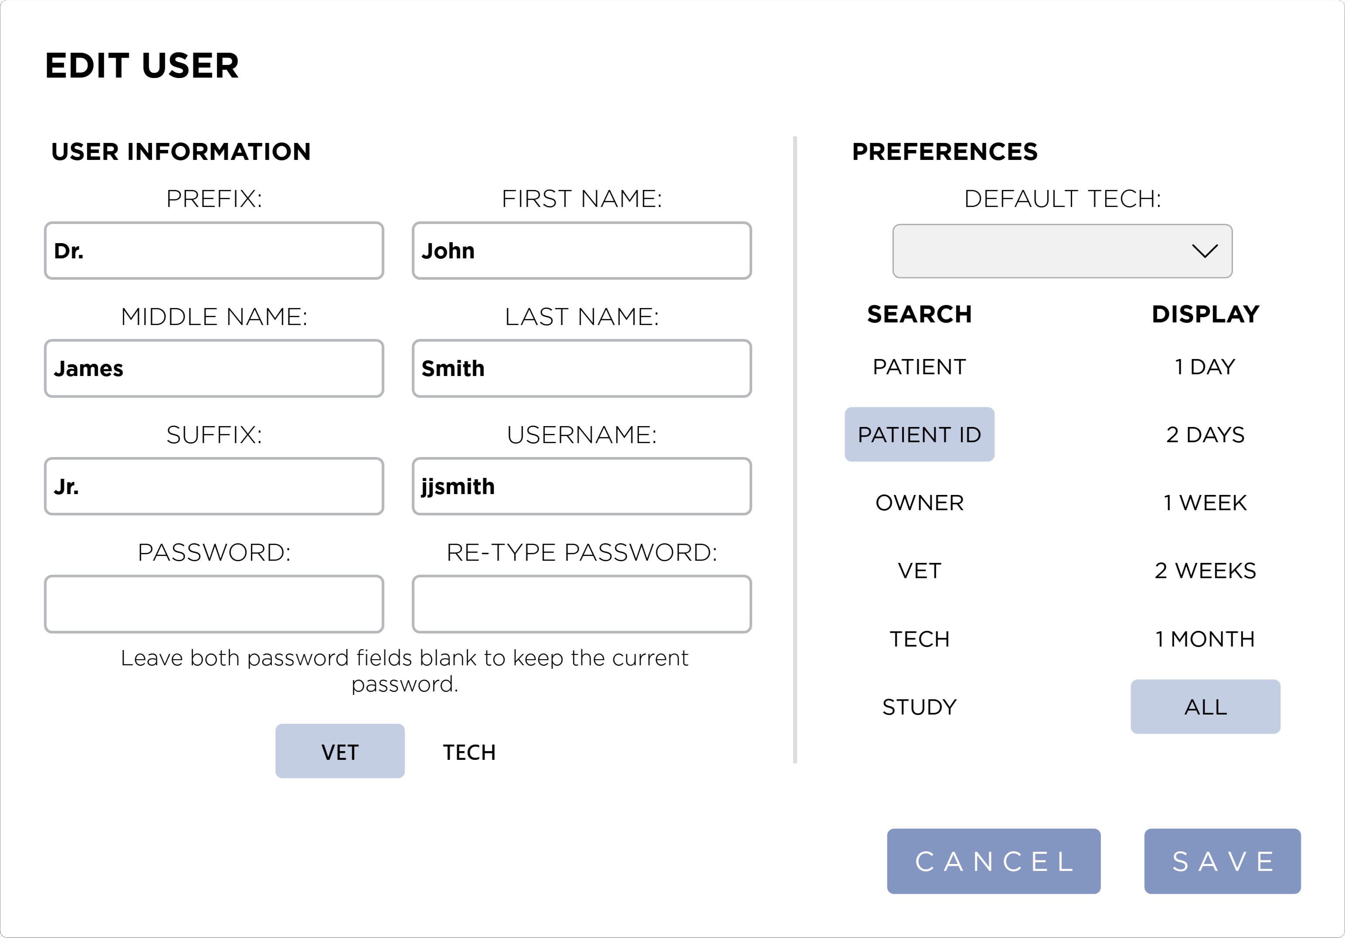Viewport: 1345px width, 938px height.
Task: Click the SAVE button
Action: point(1222,861)
